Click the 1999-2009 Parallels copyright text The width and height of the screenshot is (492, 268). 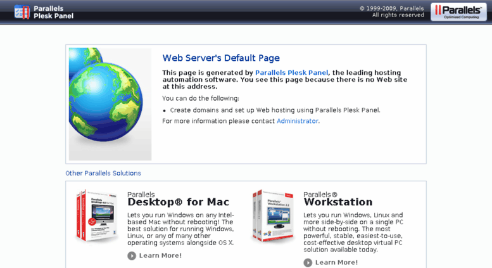391,11
